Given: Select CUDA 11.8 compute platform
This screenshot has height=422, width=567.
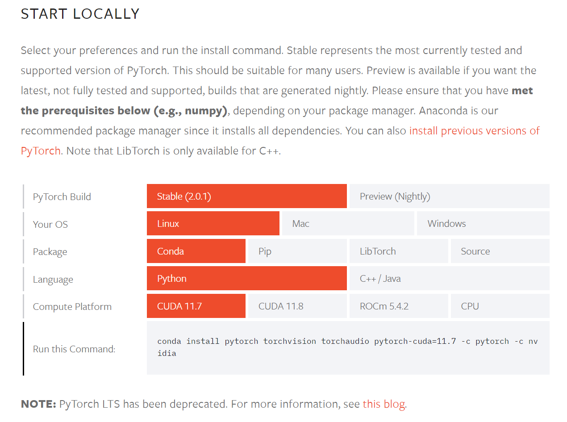Looking at the screenshot, I should click(x=297, y=306).
